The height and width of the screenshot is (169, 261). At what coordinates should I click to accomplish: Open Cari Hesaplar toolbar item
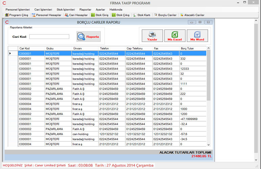(76, 15)
